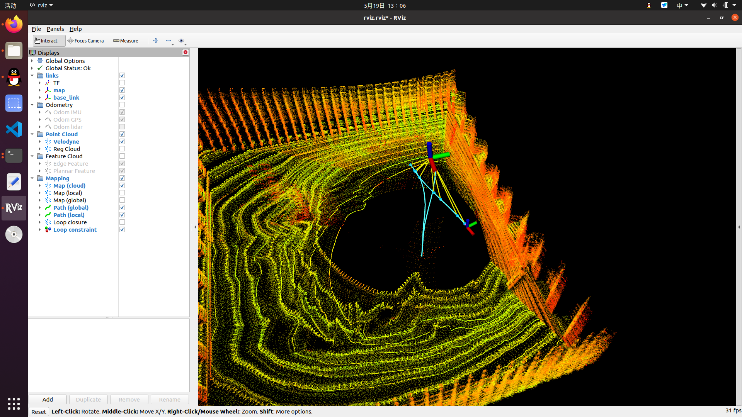Collapse the Mapping group

coord(32,178)
